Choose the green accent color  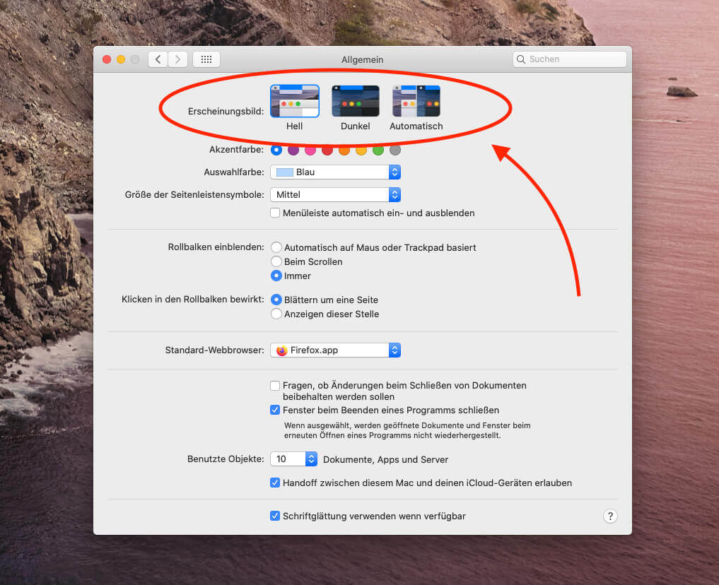click(x=378, y=150)
